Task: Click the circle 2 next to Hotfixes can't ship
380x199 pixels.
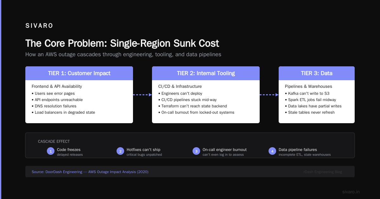Action: click(120, 151)
